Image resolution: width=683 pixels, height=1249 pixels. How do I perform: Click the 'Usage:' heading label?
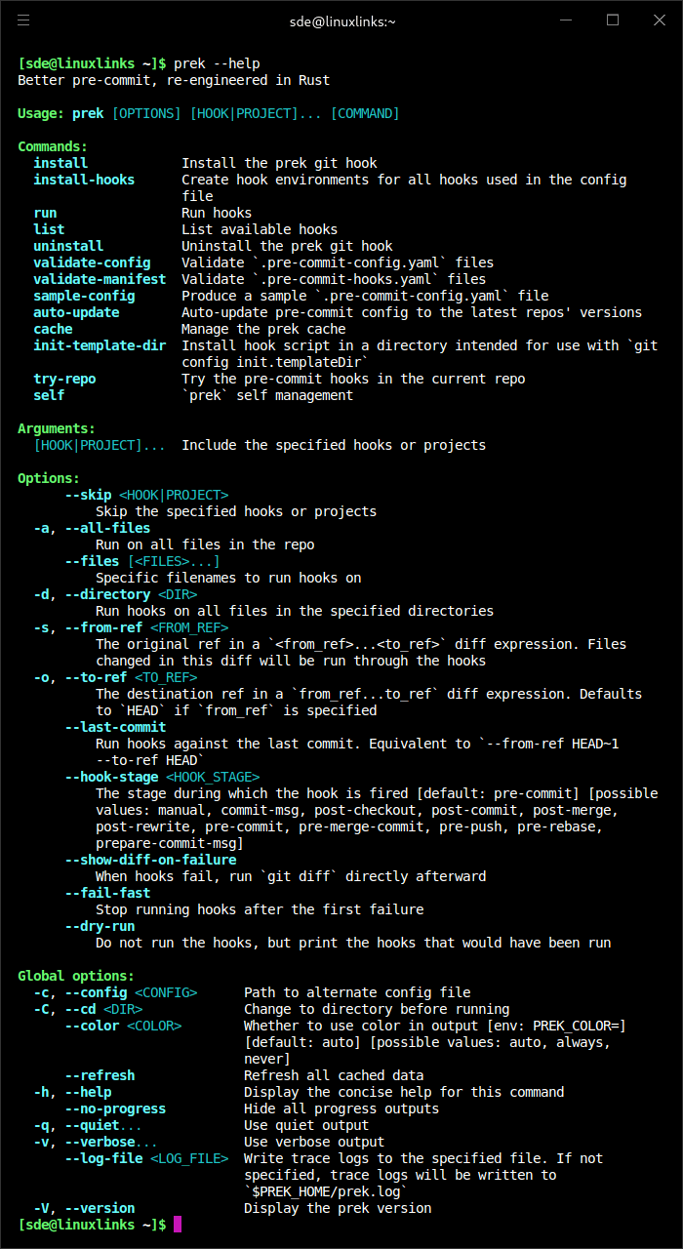pyautogui.click(x=41, y=113)
